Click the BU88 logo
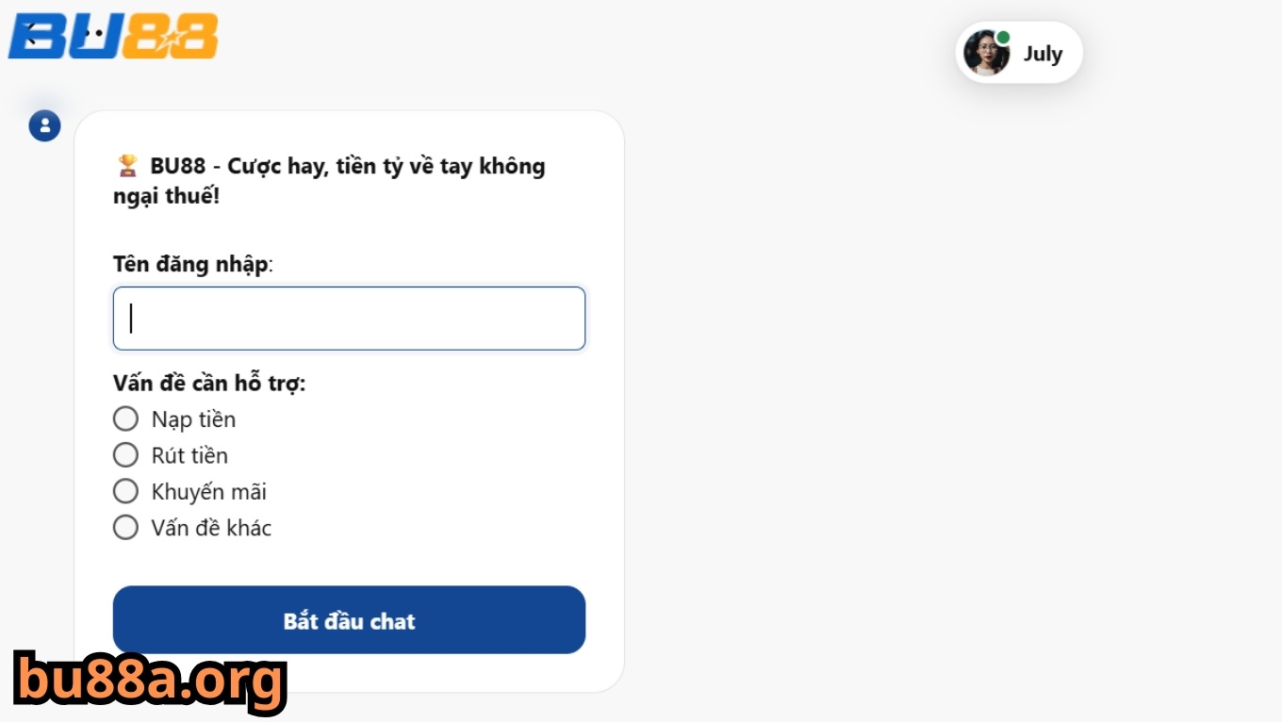Screen dimensions: 1282x722 point(113,38)
